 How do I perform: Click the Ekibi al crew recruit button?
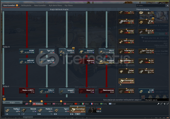tap(94, 110)
